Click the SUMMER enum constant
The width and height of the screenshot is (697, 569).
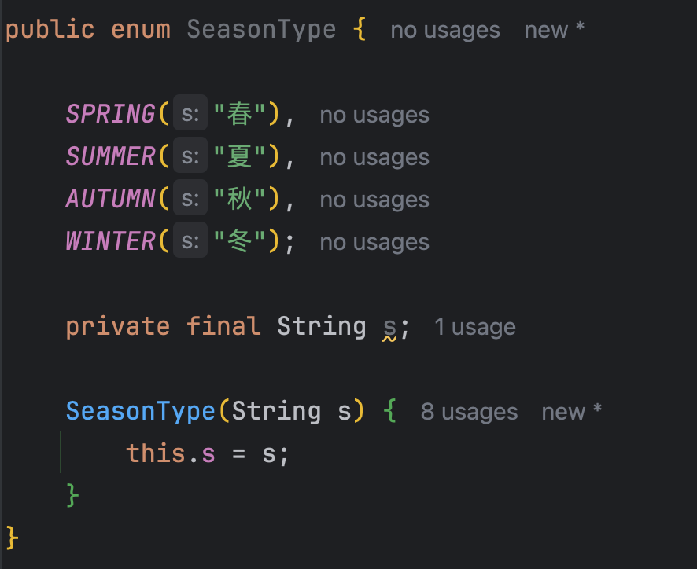[110, 156]
